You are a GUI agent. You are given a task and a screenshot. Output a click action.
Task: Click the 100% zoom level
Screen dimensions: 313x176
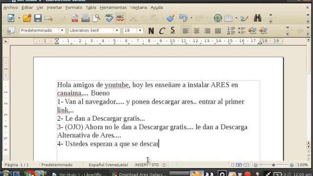click(x=303, y=165)
